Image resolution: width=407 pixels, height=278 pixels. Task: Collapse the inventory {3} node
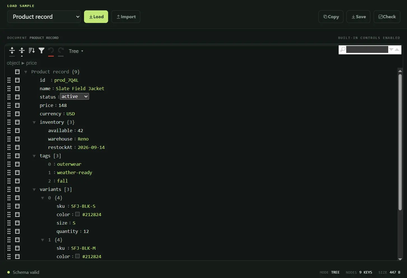coord(34,122)
